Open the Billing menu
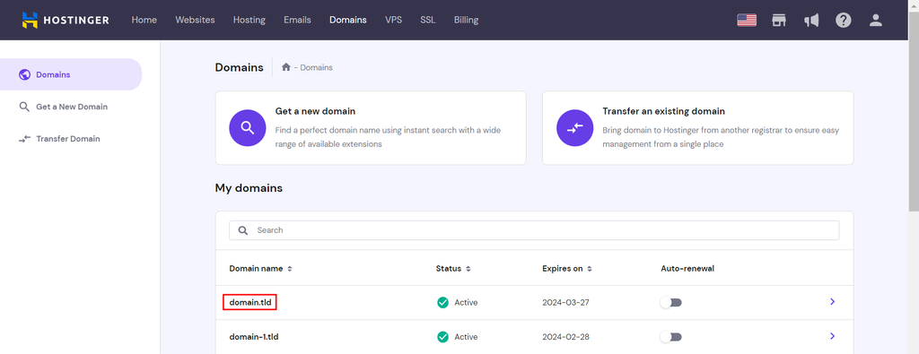The height and width of the screenshot is (354, 919). coord(466,20)
